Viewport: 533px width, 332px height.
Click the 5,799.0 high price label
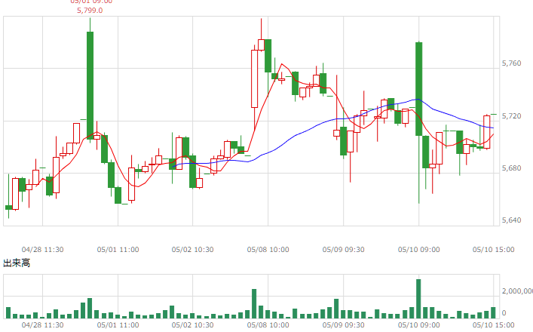(90, 11)
